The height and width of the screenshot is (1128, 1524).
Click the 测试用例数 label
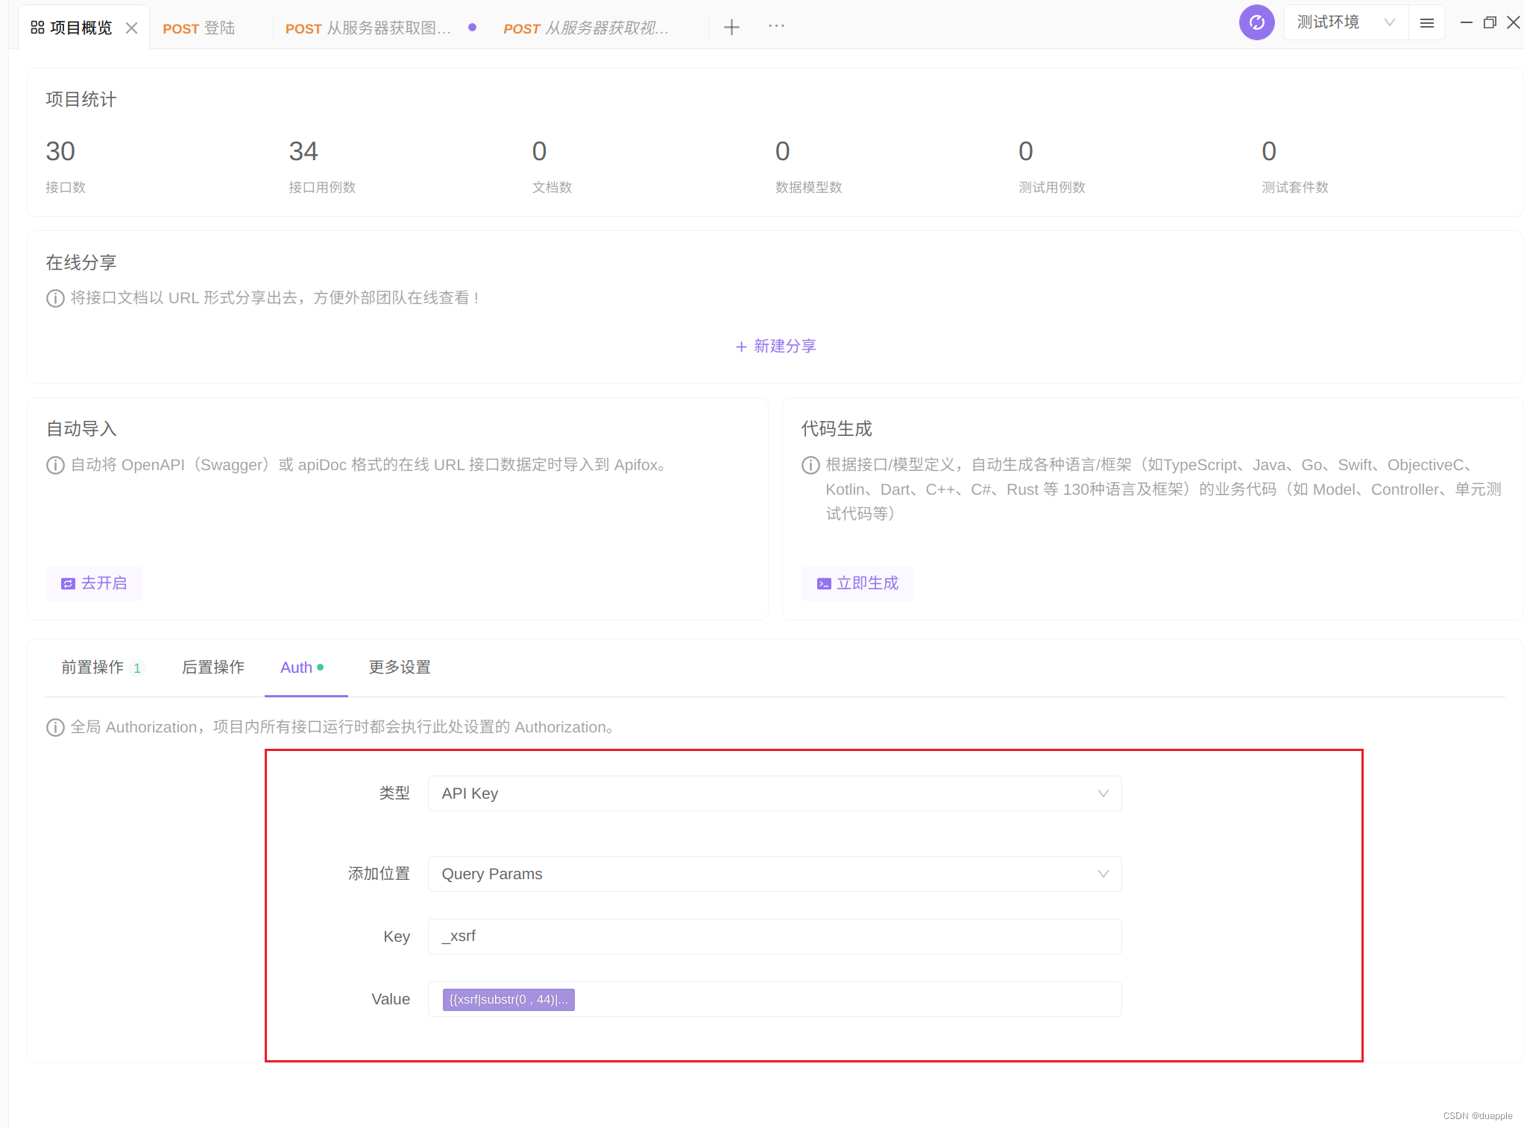1051,187
